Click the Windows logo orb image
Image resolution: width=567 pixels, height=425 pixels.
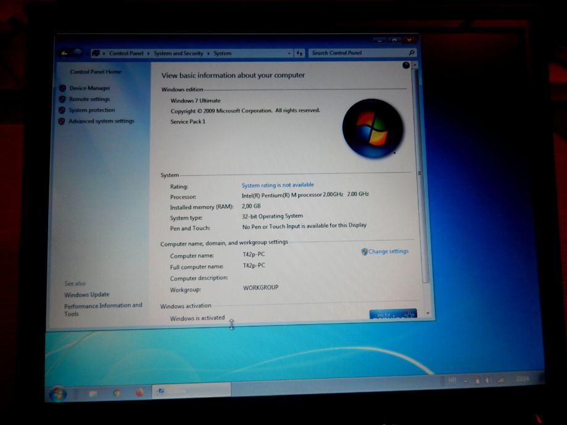pos(373,128)
